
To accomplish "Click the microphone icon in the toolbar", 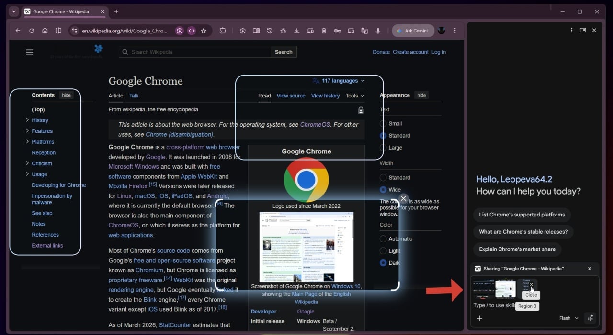I will coord(378,31).
